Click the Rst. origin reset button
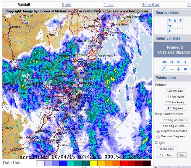The image size is (191, 168). [x=182, y=155]
